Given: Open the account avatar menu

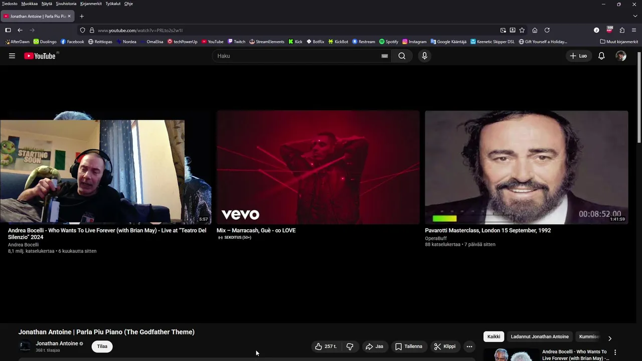Looking at the screenshot, I should (621, 56).
